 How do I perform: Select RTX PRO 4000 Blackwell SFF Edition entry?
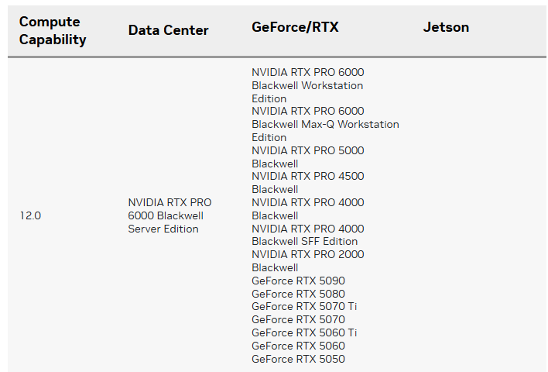(x=307, y=235)
